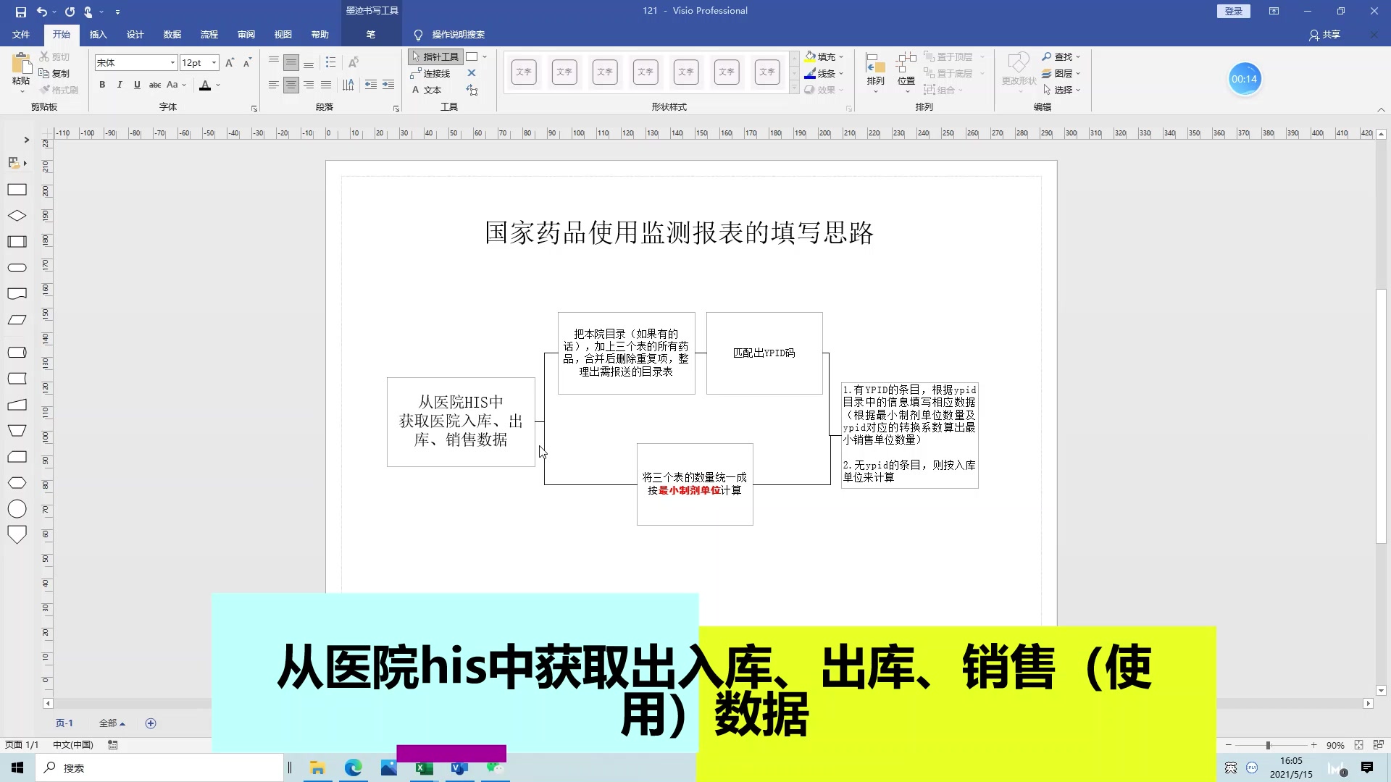Select the rectangle shape in the stencil
The image size is (1391, 782).
pyautogui.click(x=17, y=190)
